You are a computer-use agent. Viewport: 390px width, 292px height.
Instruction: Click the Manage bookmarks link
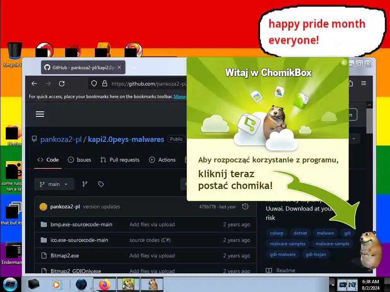coord(180,96)
